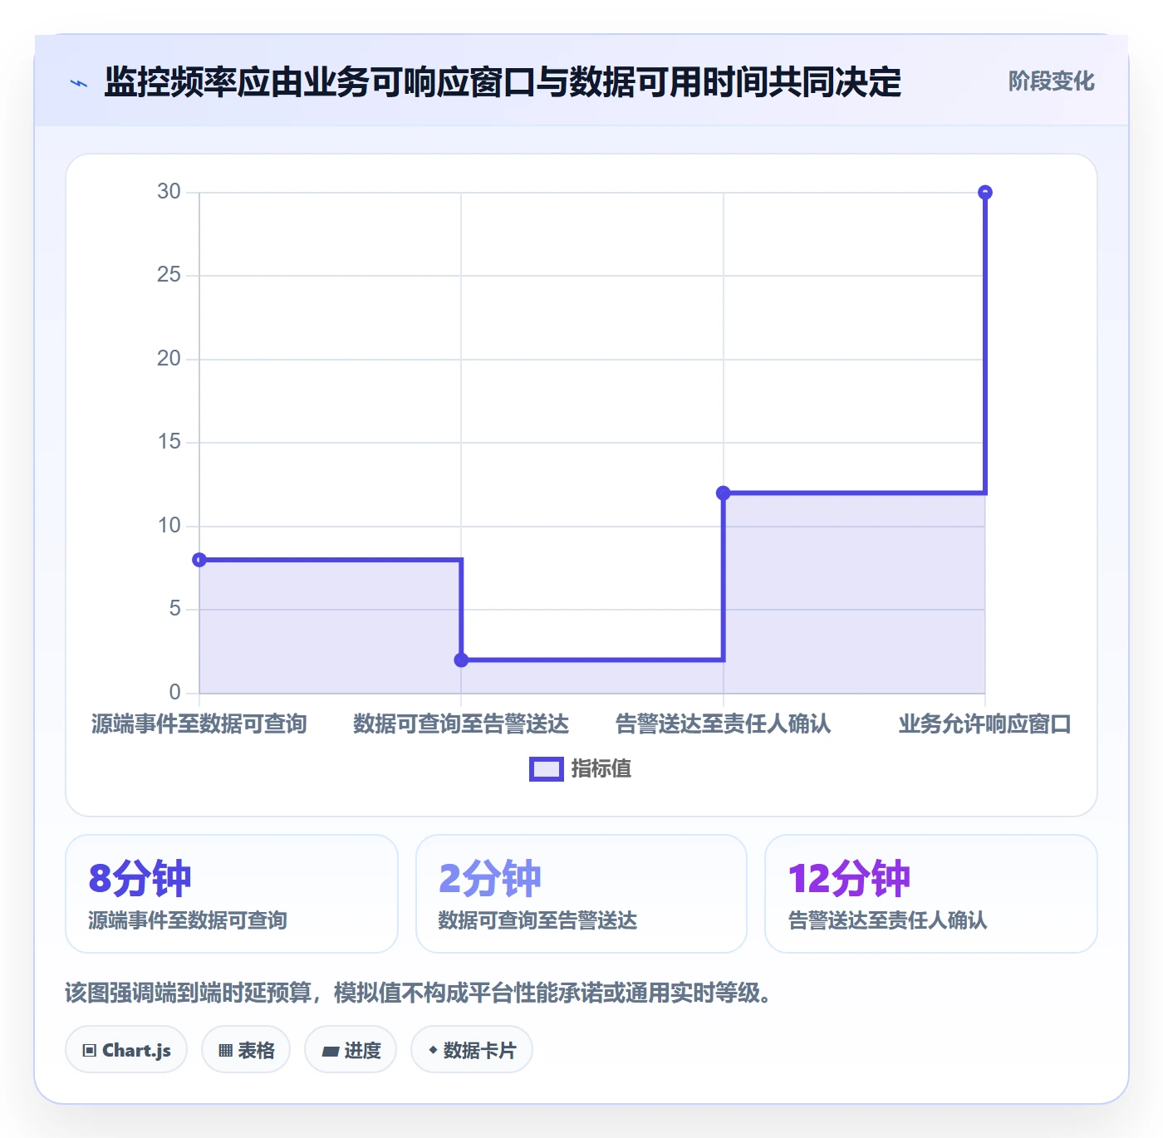Click the y-axis value 15
This screenshot has width=1163, height=1138.
point(169,442)
